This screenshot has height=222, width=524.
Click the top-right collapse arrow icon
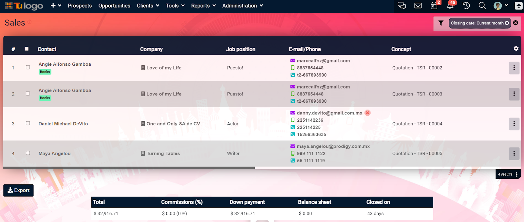point(519,6)
